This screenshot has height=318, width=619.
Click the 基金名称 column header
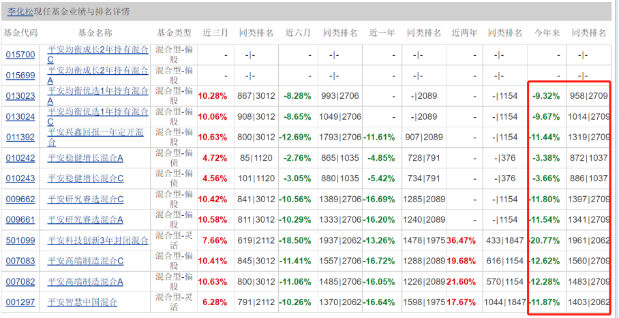click(95, 33)
